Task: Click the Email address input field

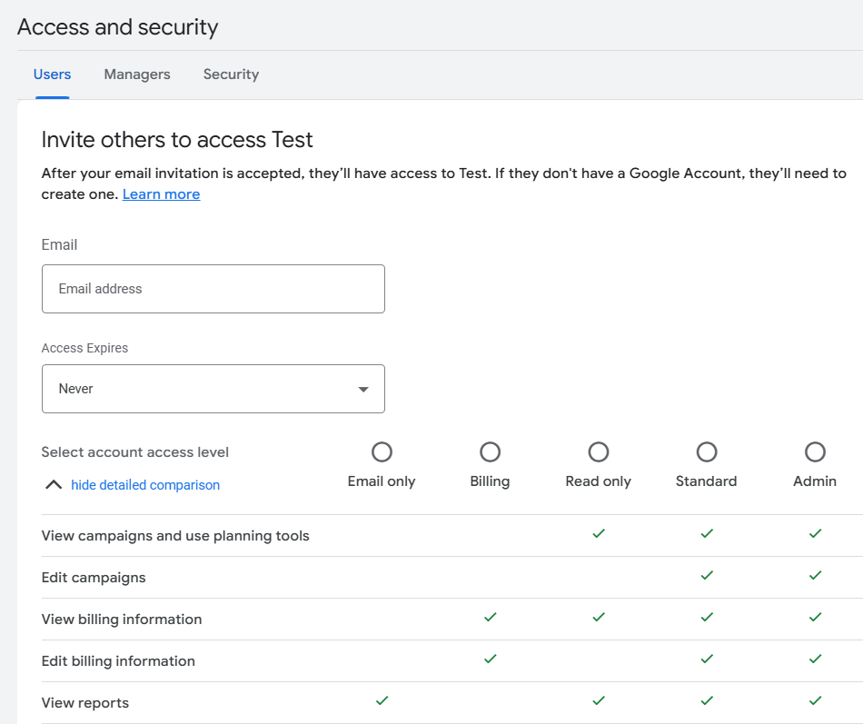Action: click(213, 288)
